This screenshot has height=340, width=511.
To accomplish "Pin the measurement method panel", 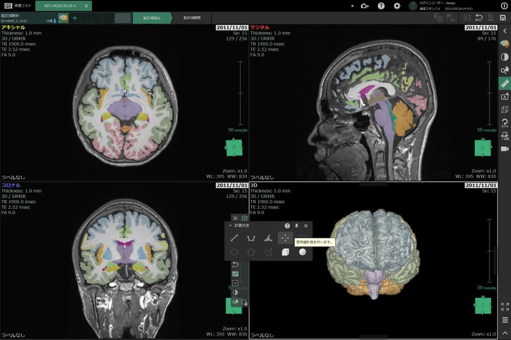I will pyautogui.click(x=296, y=225).
